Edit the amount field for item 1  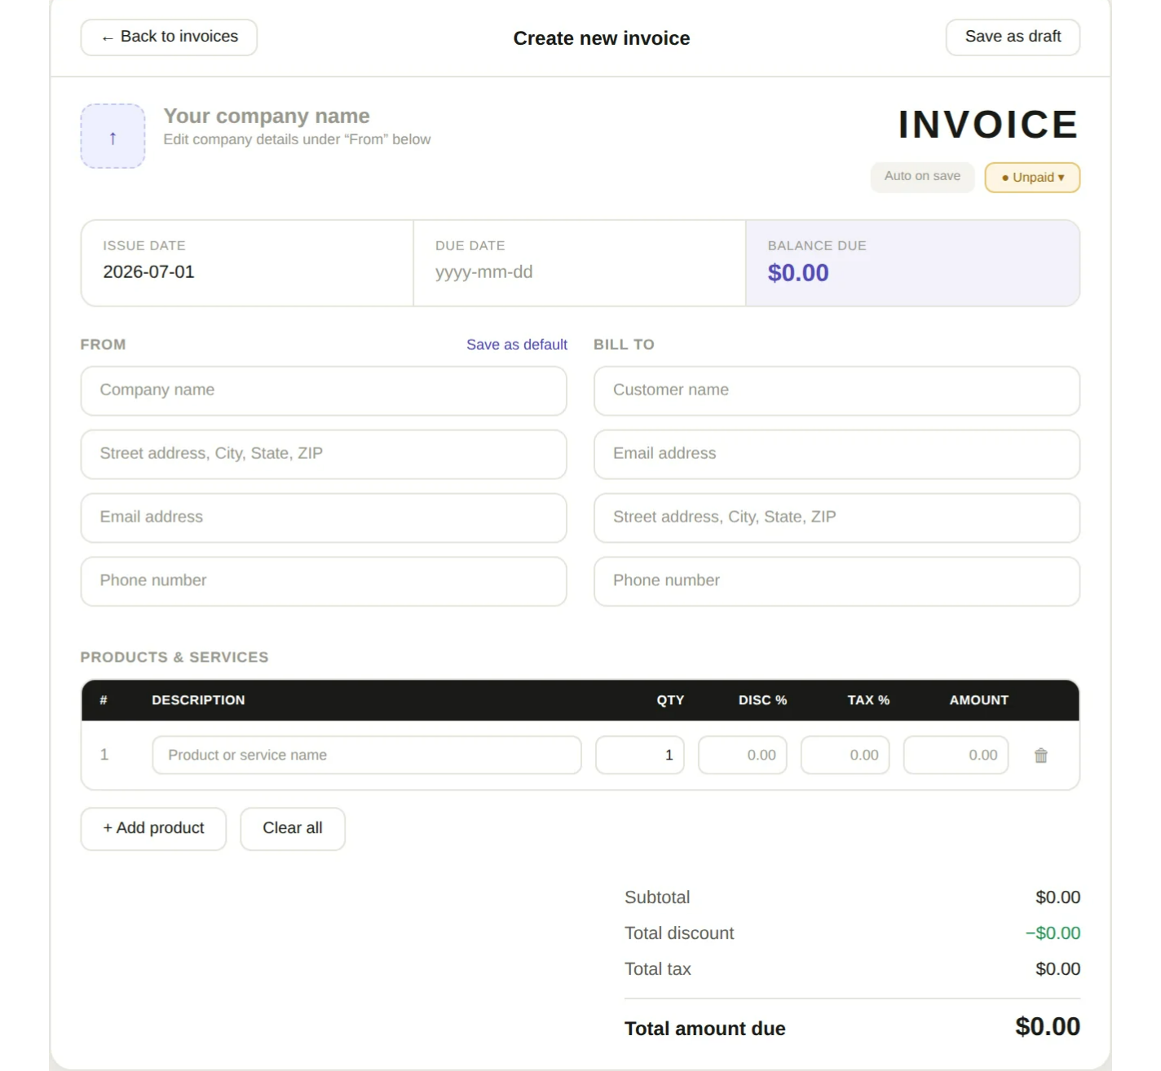click(956, 756)
